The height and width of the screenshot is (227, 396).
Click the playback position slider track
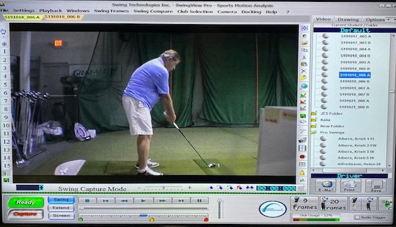[144, 208]
